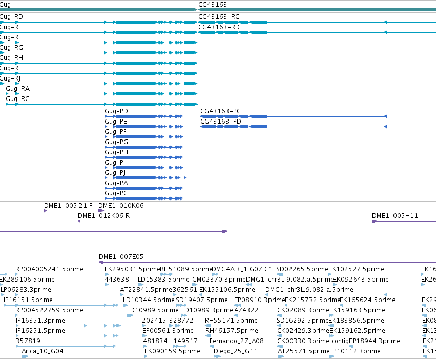Click the EK155106.5prime EST label

pyautogui.click(x=227, y=290)
